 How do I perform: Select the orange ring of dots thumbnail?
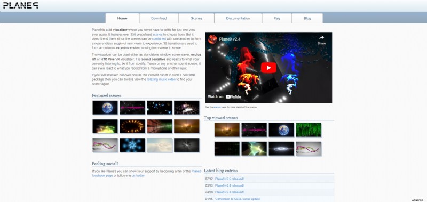132,126
